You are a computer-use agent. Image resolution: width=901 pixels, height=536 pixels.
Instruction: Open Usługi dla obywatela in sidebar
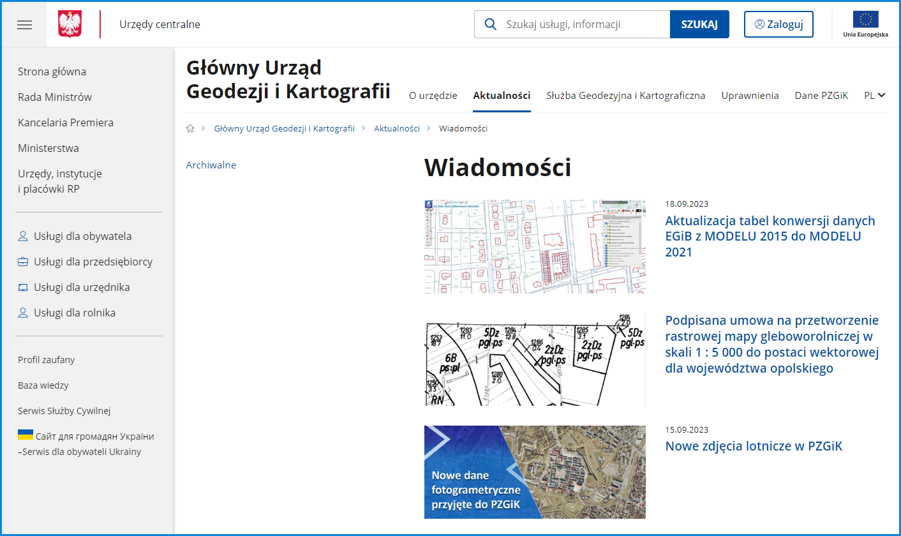pyautogui.click(x=82, y=236)
